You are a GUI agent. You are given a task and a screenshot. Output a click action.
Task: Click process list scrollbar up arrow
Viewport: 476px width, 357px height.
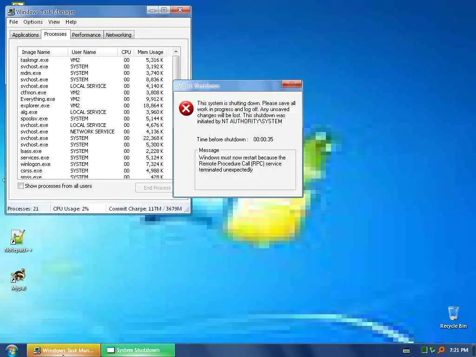(x=176, y=51)
